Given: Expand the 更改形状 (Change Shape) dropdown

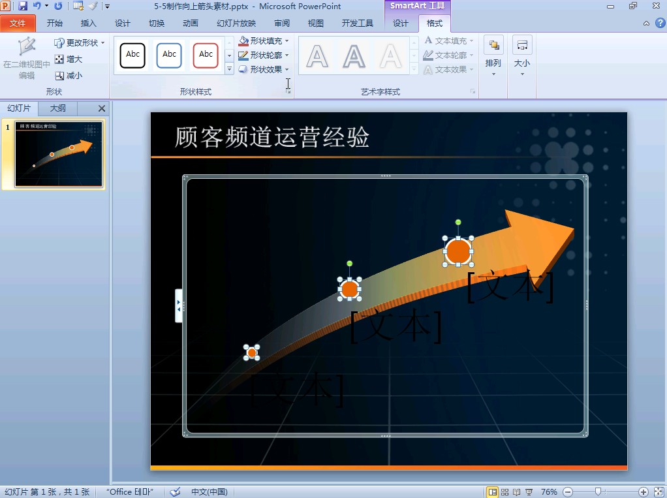Looking at the screenshot, I should tap(80, 43).
